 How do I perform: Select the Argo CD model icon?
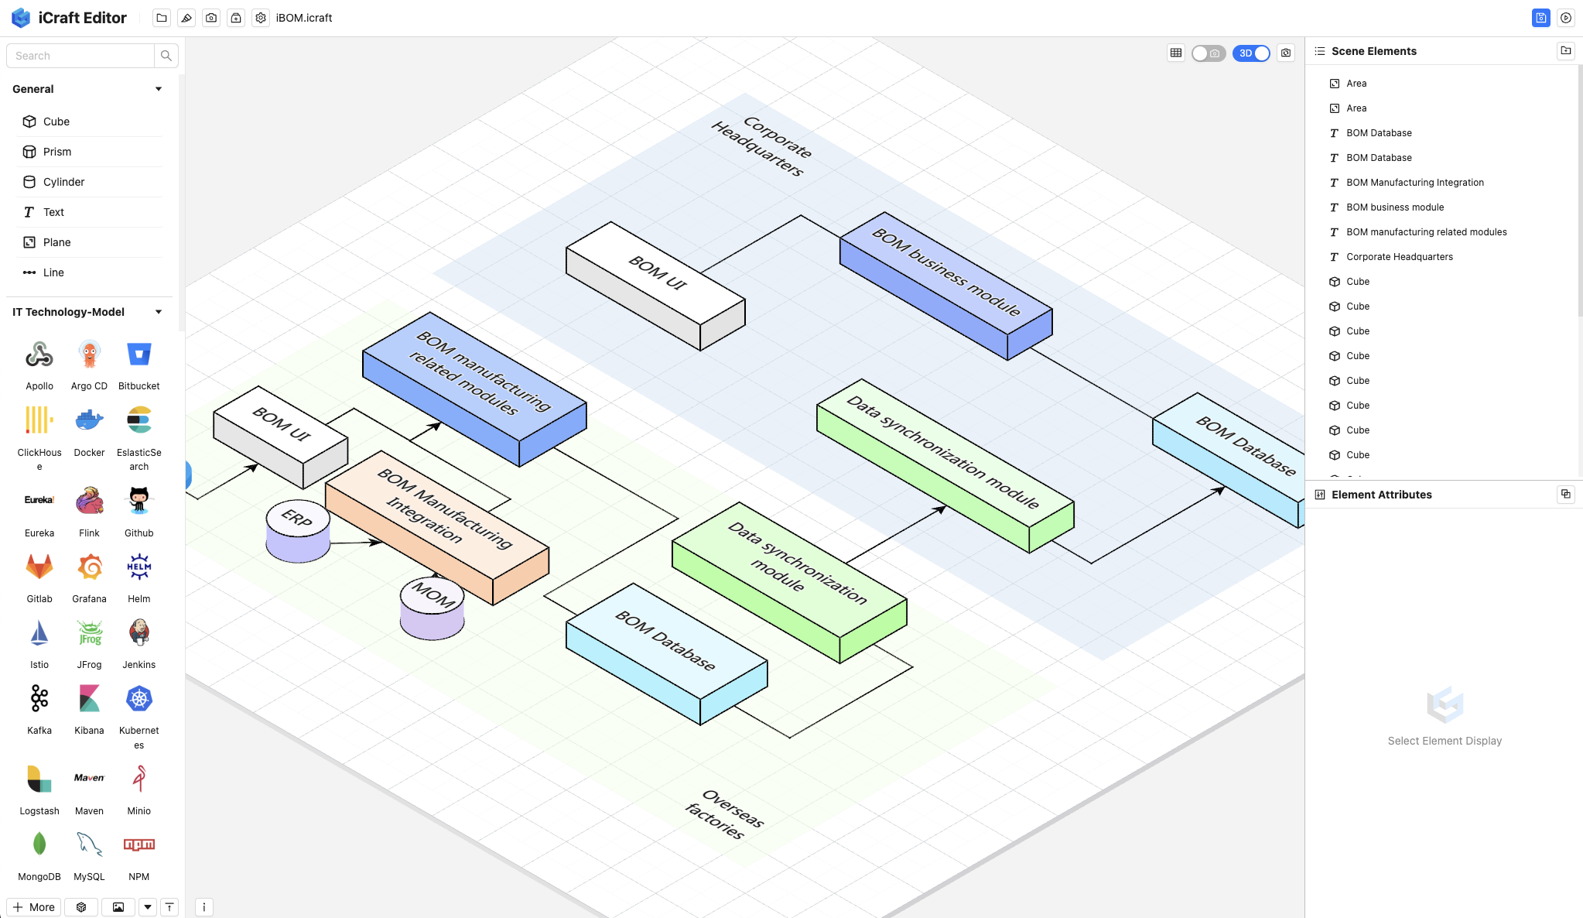[x=90, y=355]
